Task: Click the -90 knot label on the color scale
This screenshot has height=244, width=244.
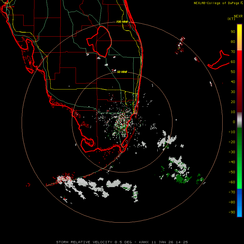Action: click(x=232, y=212)
